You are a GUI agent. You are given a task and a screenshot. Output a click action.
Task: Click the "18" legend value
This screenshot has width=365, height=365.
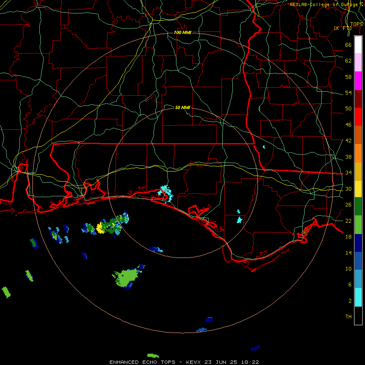coord(348,237)
